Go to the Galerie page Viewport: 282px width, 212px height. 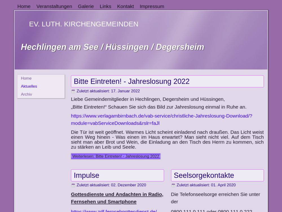[86, 6]
